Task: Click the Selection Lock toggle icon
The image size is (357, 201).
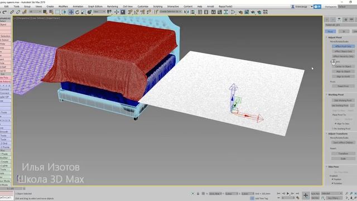Action: pyautogui.click(x=198, y=194)
